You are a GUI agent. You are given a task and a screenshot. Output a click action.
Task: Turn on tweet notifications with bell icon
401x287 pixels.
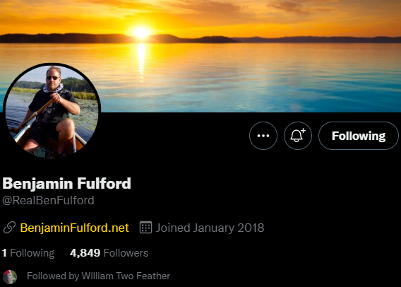(298, 136)
